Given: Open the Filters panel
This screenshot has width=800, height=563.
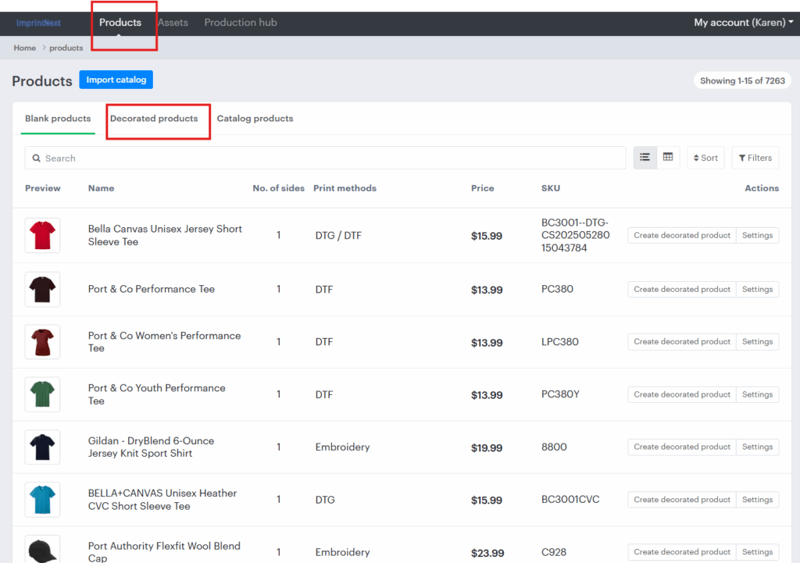Looking at the screenshot, I should (755, 158).
